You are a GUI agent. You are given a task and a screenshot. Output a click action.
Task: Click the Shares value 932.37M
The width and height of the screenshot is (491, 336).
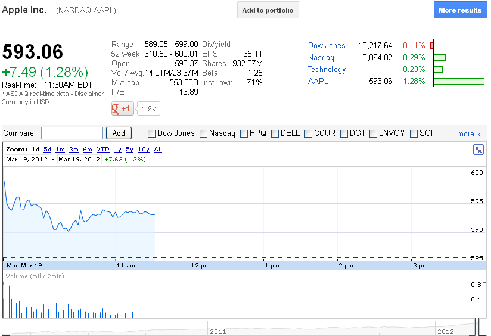click(247, 64)
